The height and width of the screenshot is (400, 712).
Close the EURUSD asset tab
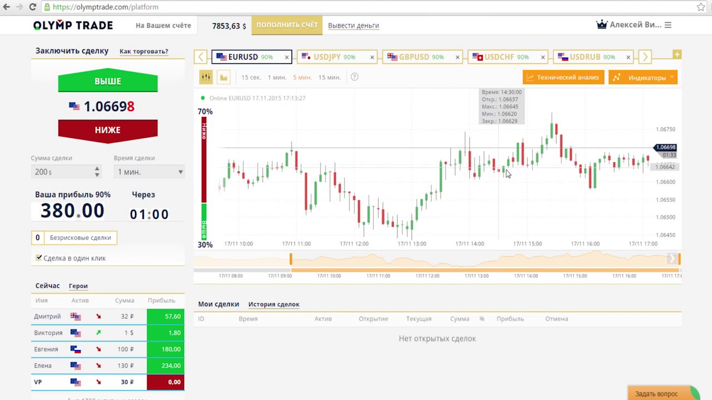(287, 57)
